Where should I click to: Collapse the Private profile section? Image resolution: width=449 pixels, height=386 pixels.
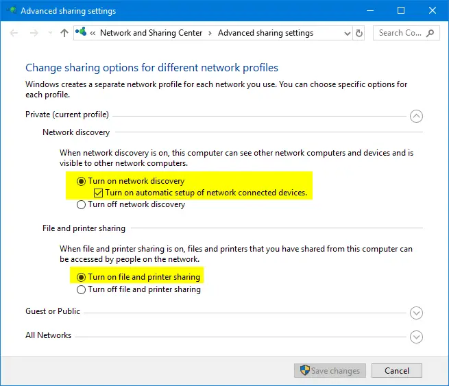(416, 116)
